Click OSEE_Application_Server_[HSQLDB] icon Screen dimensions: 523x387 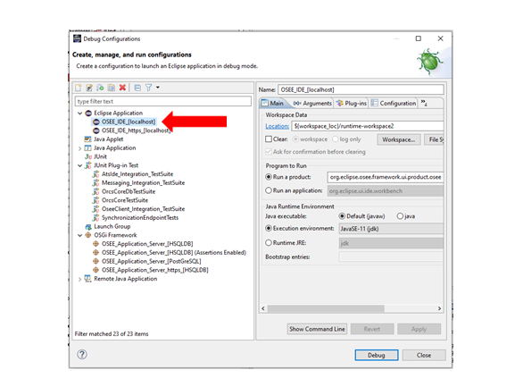tap(96, 244)
